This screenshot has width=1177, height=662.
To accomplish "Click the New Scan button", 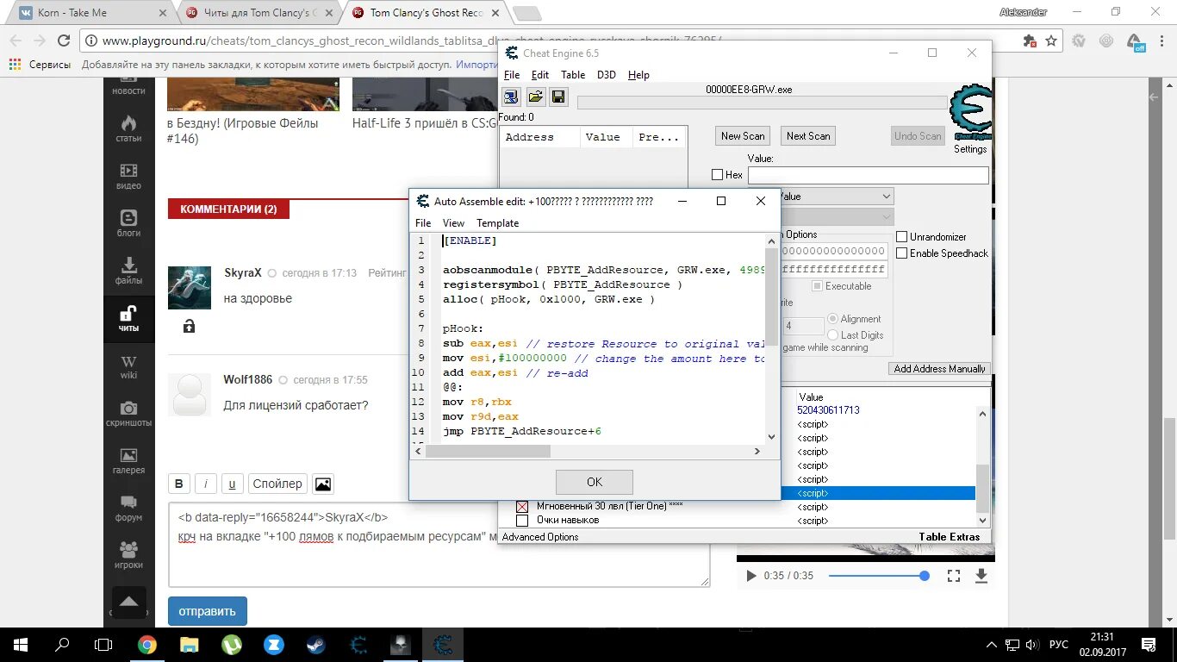I will tap(743, 136).
